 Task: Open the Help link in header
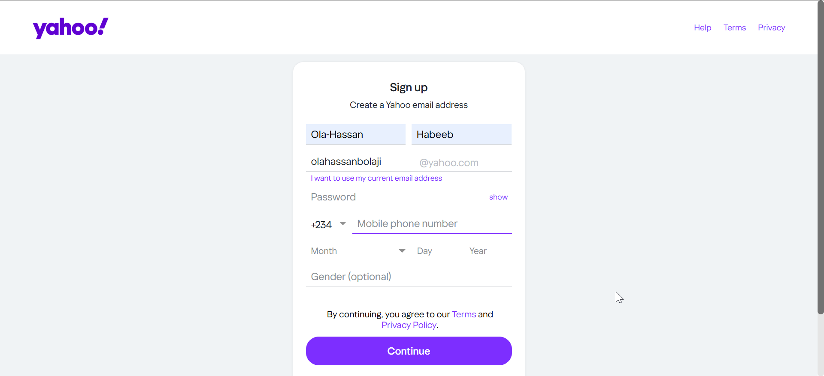[703, 28]
